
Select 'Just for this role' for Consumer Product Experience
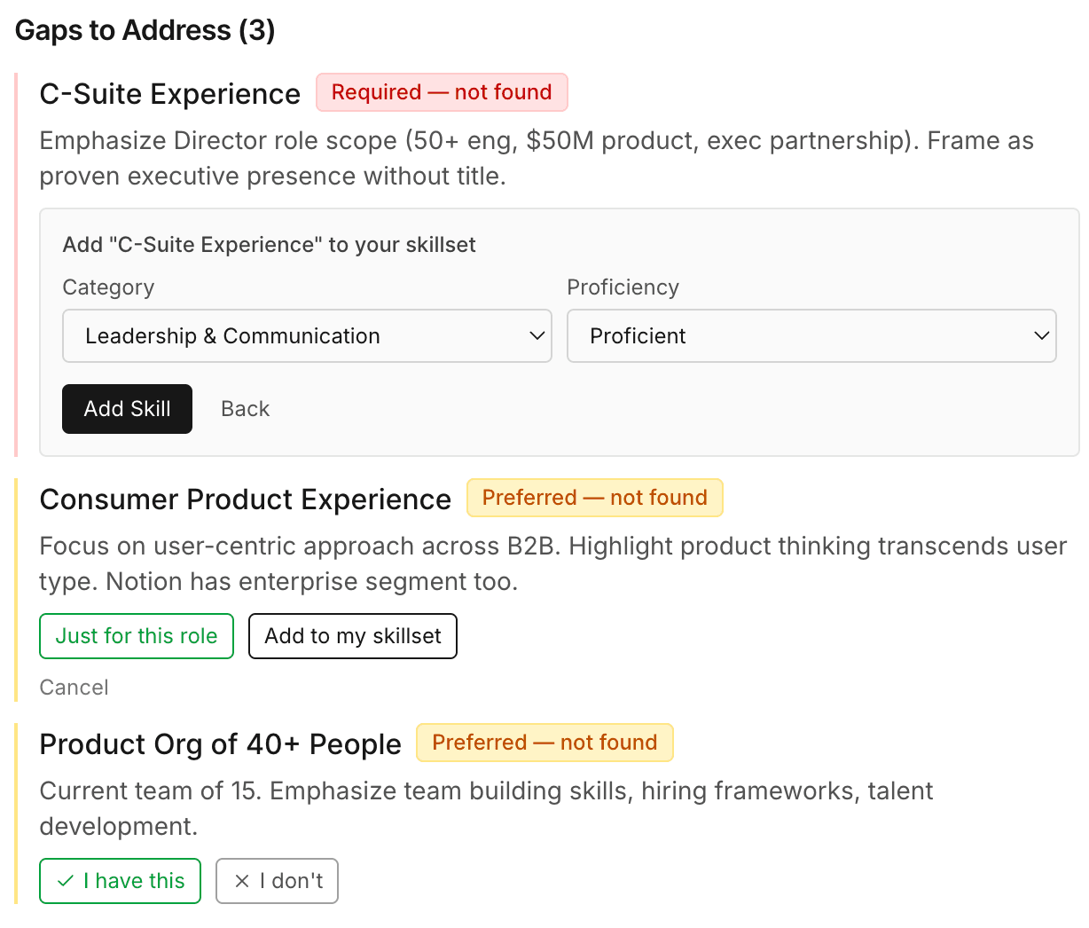[x=136, y=636]
